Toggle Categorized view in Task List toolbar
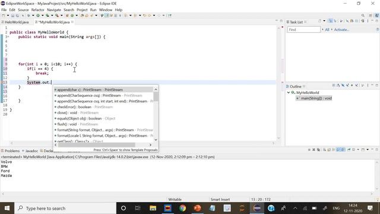The image size is (380, 214). point(330,21)
